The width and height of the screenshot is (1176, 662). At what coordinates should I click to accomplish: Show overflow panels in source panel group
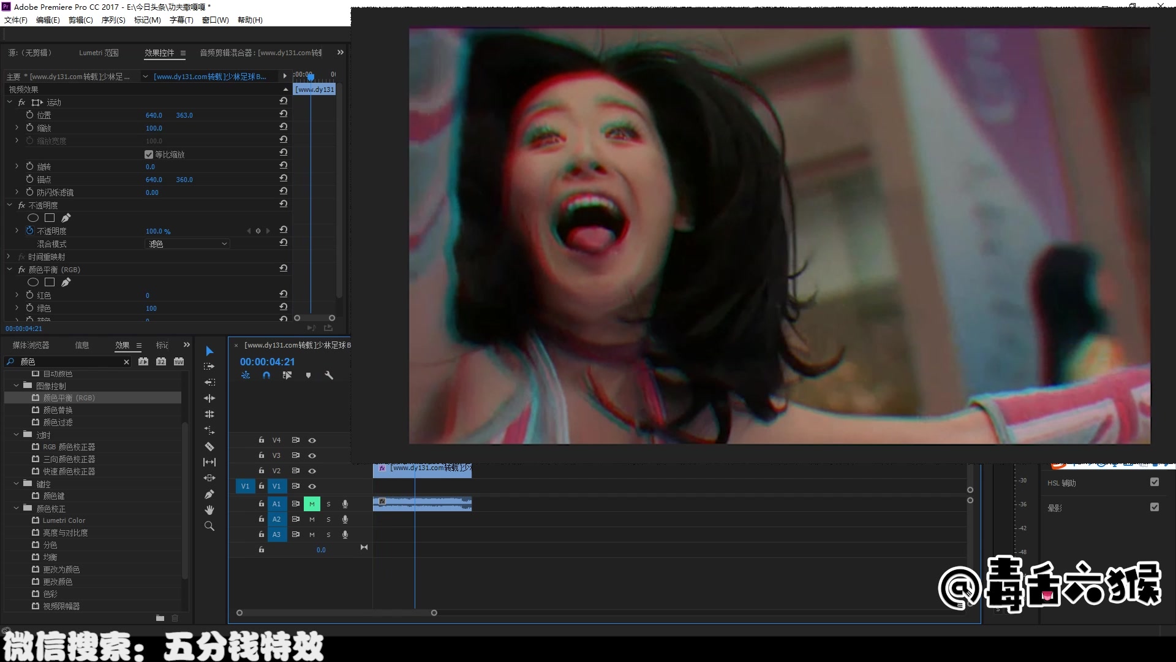tap(341, 53)
